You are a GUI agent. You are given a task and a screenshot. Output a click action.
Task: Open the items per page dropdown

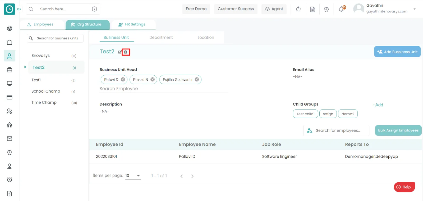pyautogui.click(x=133, y=176)
